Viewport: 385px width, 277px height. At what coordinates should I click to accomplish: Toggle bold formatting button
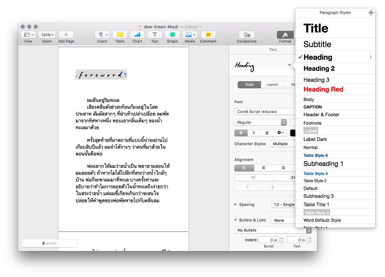coord(241,133)
